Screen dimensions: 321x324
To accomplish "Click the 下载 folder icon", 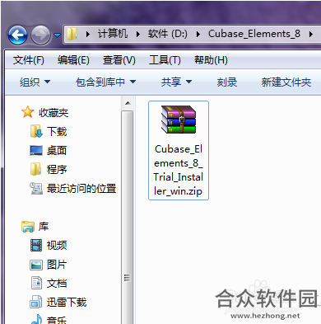I will (36, 131).
